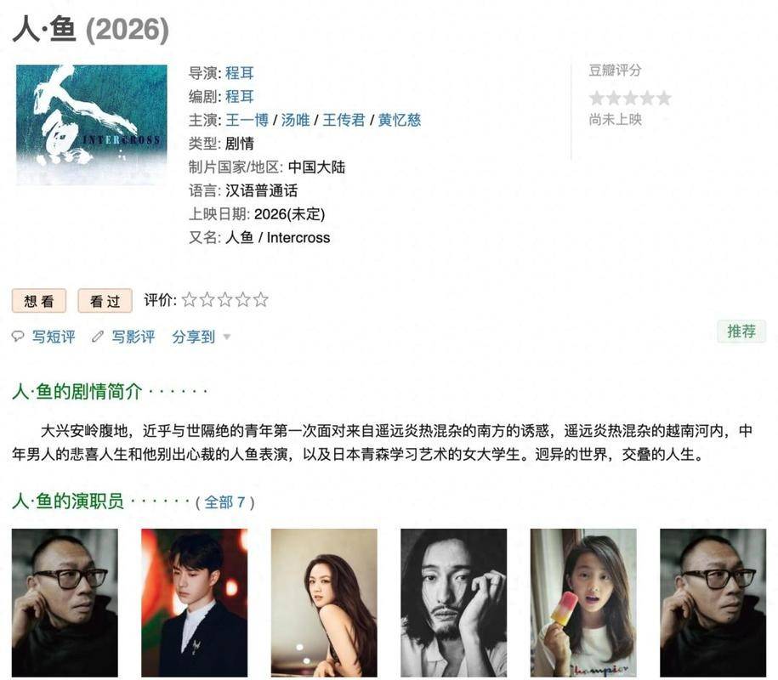Rate two stars in 评价 row

(207, 299)
